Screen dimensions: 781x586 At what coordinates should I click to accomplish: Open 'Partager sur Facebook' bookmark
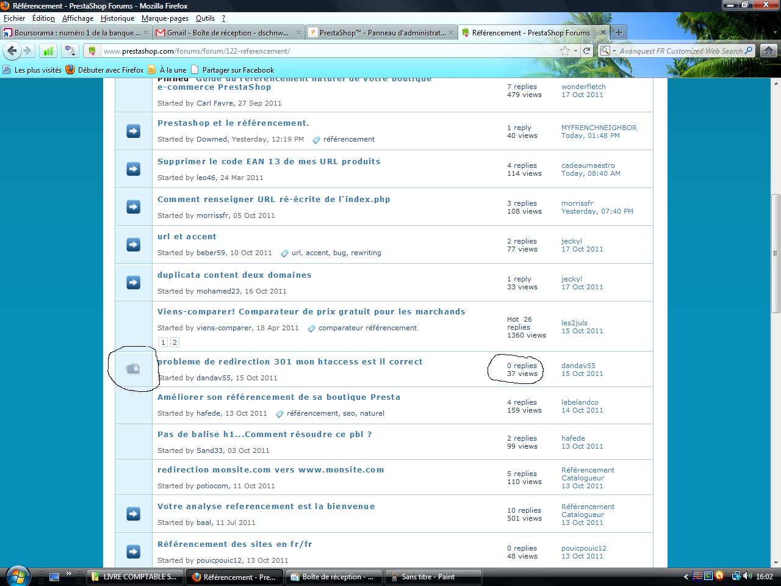click(x=232, y=70)
